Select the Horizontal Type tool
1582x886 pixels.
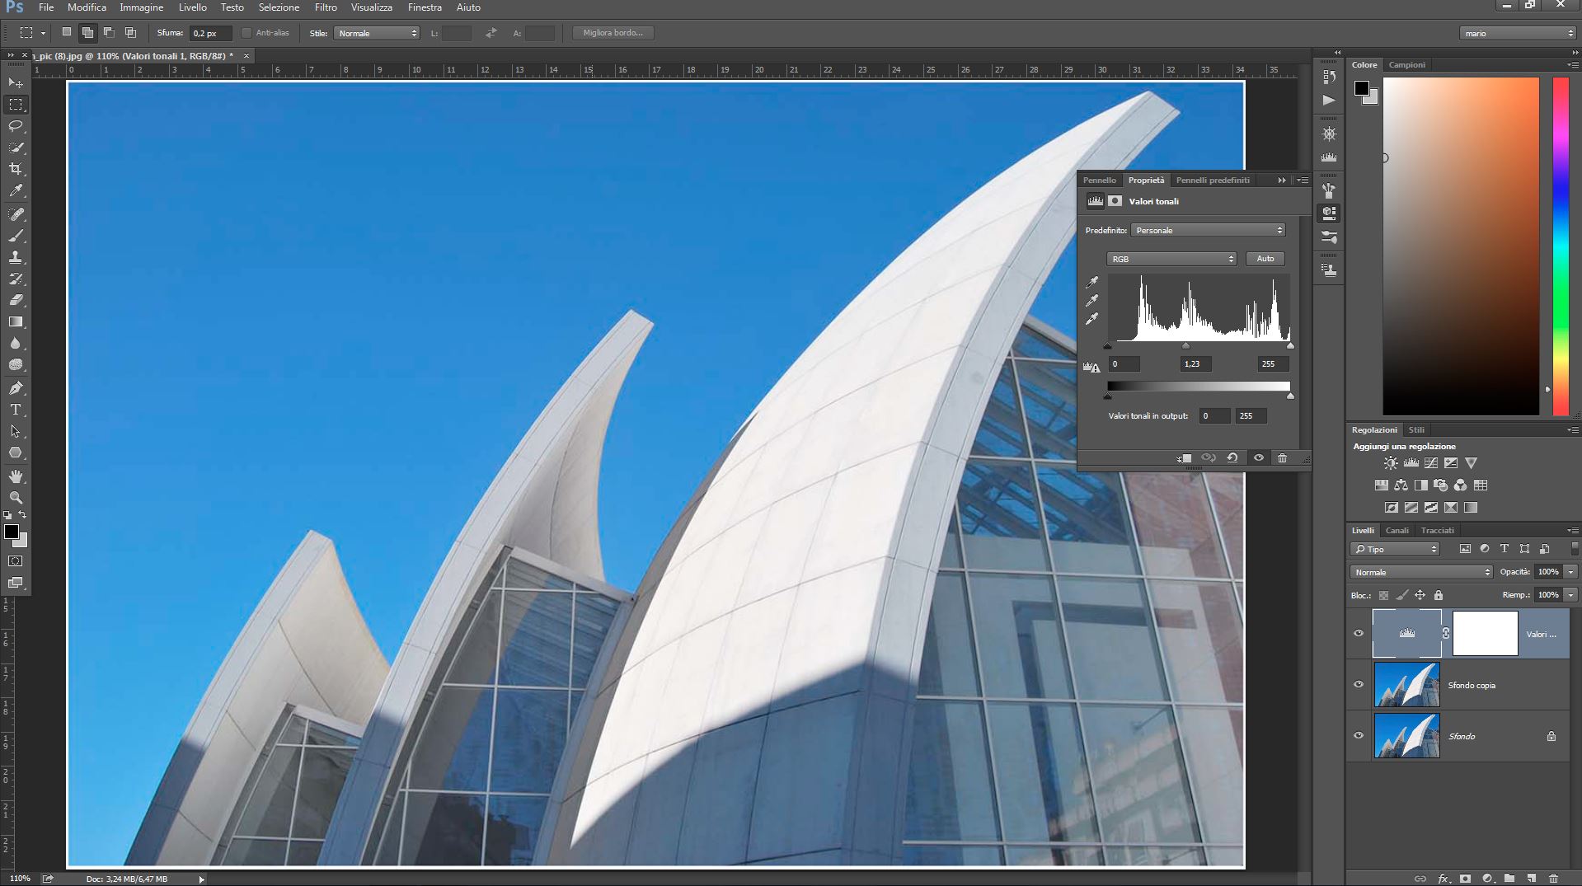point(16,410)
